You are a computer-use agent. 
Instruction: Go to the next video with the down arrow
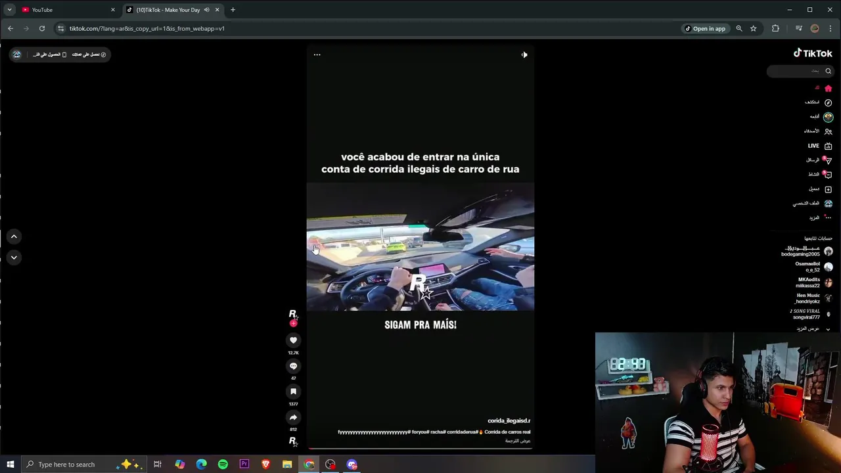14,258
